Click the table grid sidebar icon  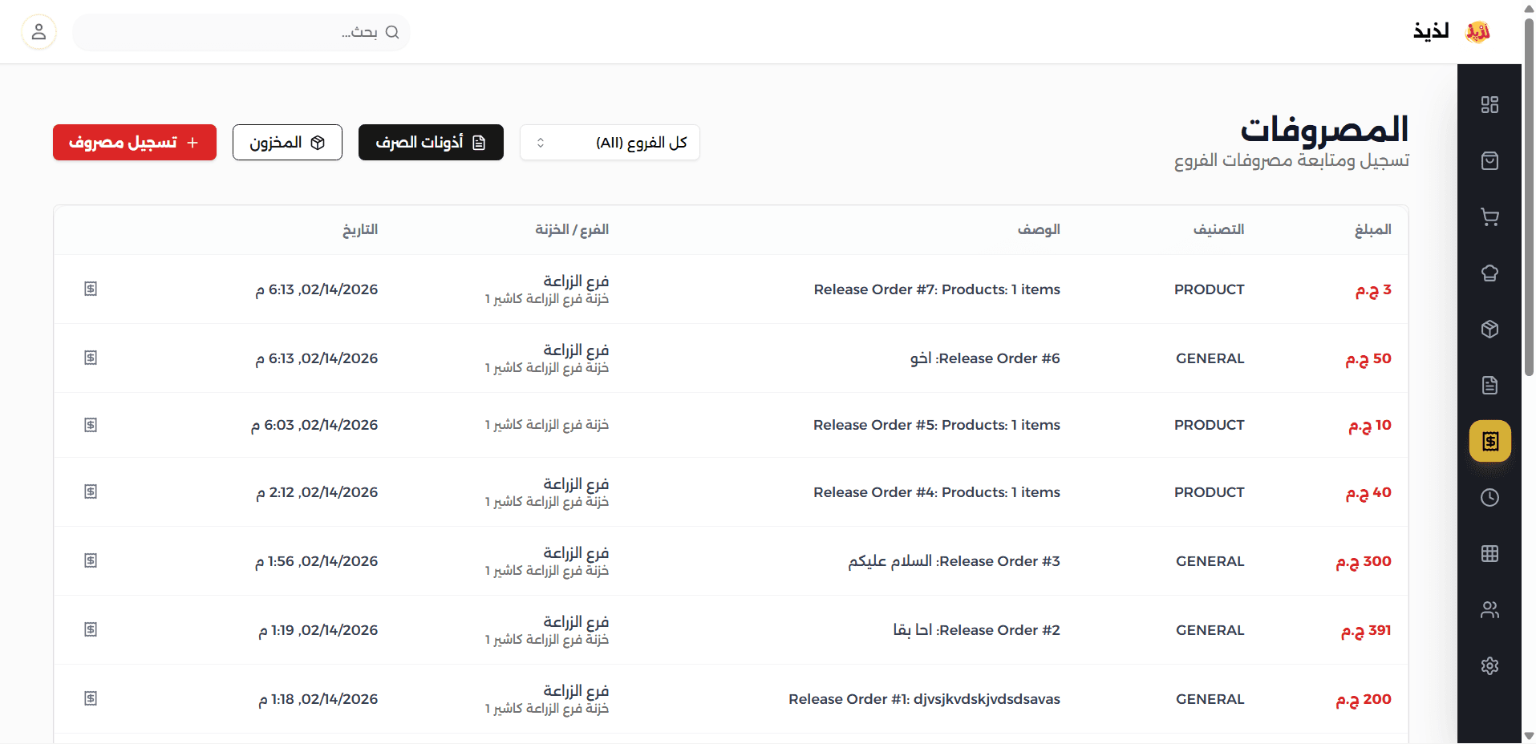click(x=1489, y=554)
